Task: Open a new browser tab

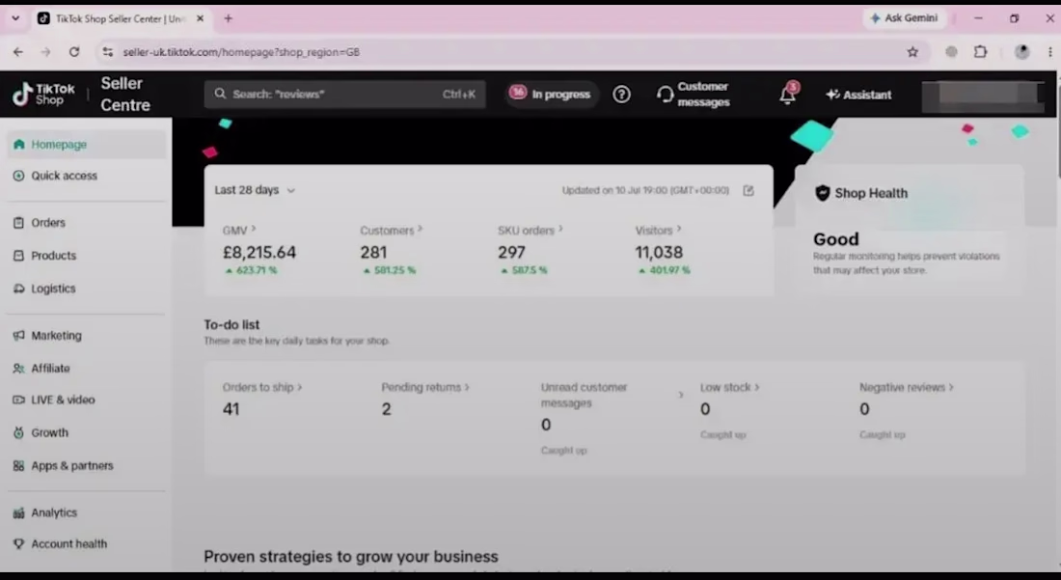Action: [x=228, y=19]
